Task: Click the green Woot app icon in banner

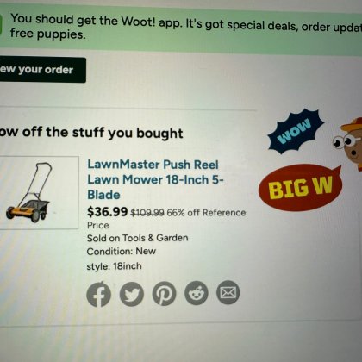Action: [x=1, y=25]
